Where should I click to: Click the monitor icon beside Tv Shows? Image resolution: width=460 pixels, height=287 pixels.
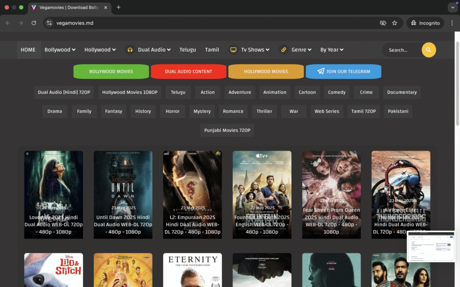coord(233,50)
